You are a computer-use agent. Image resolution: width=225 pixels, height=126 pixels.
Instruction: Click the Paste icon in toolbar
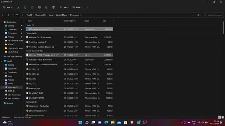32,7
